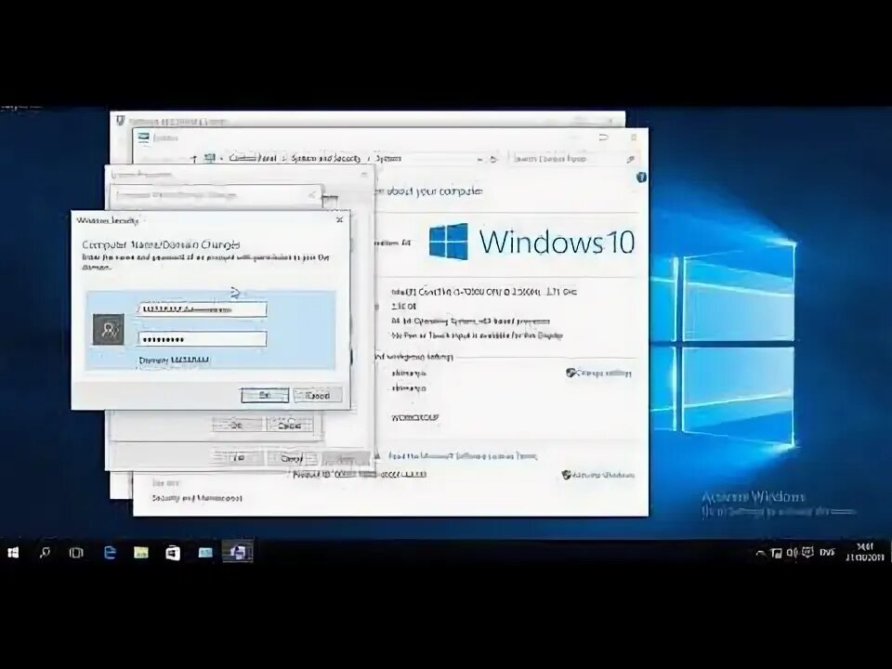Read the Microsoft Software License Terms link
This screenshot has height=669, width=892.
click(x=463, y=456)
